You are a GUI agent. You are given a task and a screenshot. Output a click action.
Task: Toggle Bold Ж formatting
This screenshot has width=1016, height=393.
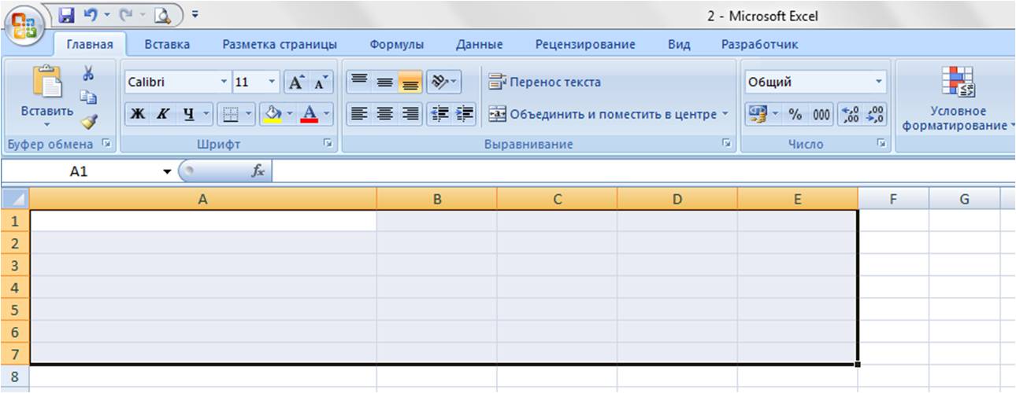tap(138, 114)
